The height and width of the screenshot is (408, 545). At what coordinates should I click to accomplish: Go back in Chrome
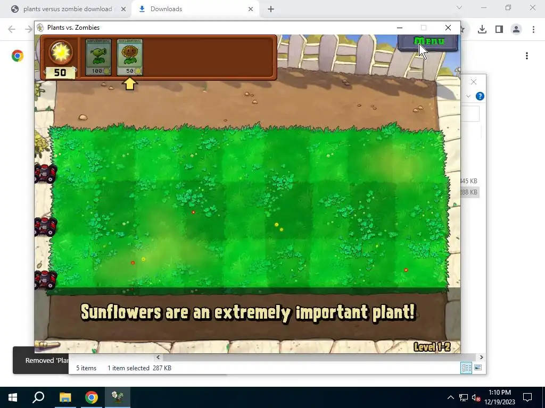point(12,29)
